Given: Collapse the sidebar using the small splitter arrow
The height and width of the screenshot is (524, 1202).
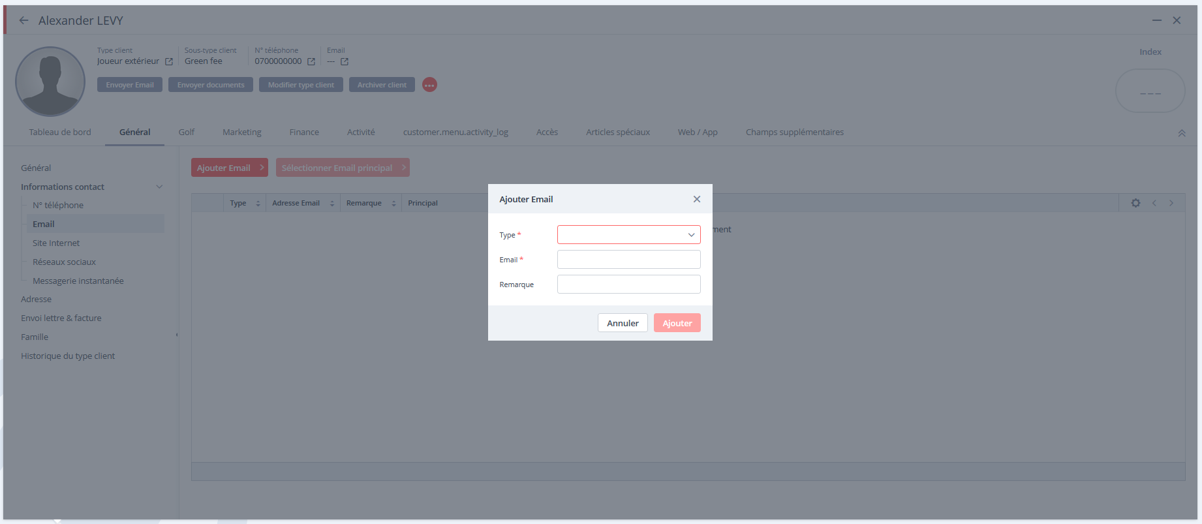Looking at the screenshot, I should (x=177, y=335).
